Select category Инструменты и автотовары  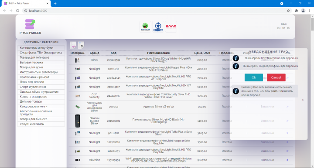click(41, 72)
